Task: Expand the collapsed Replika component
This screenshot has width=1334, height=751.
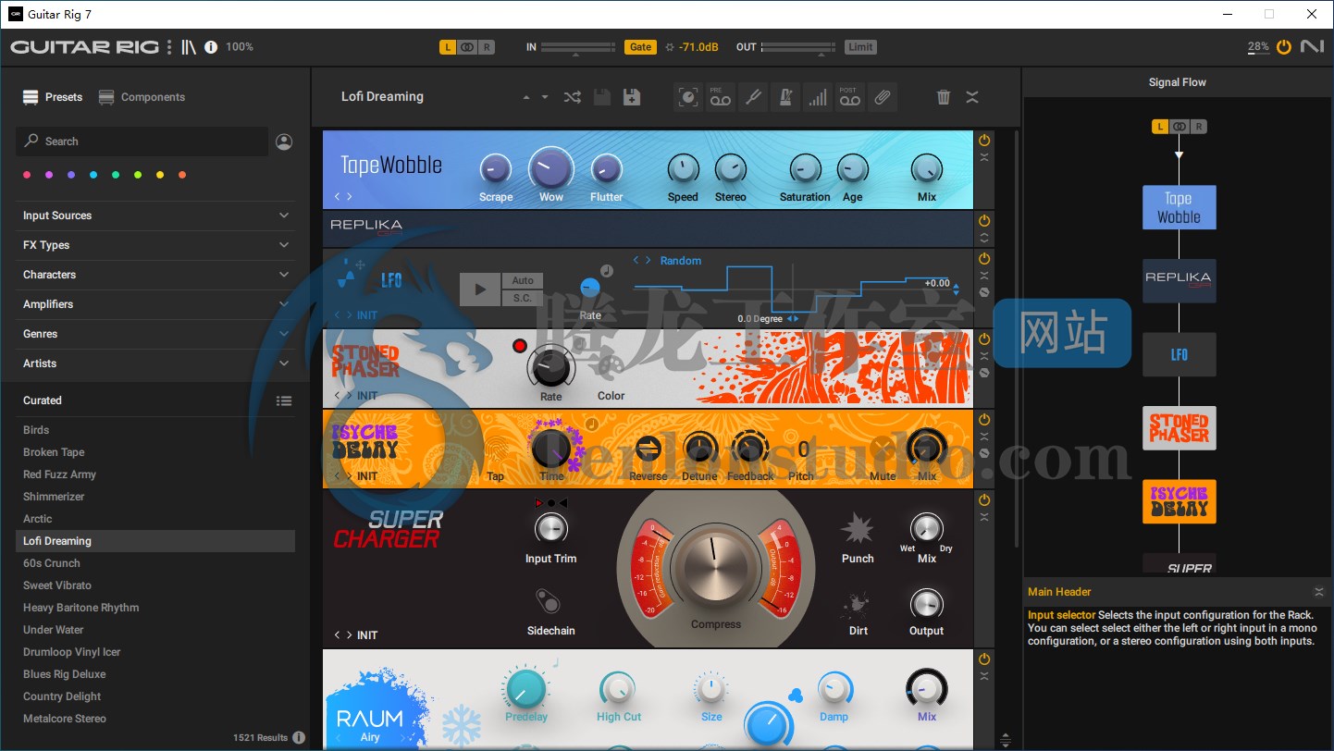Action: [x=984, y=238]
